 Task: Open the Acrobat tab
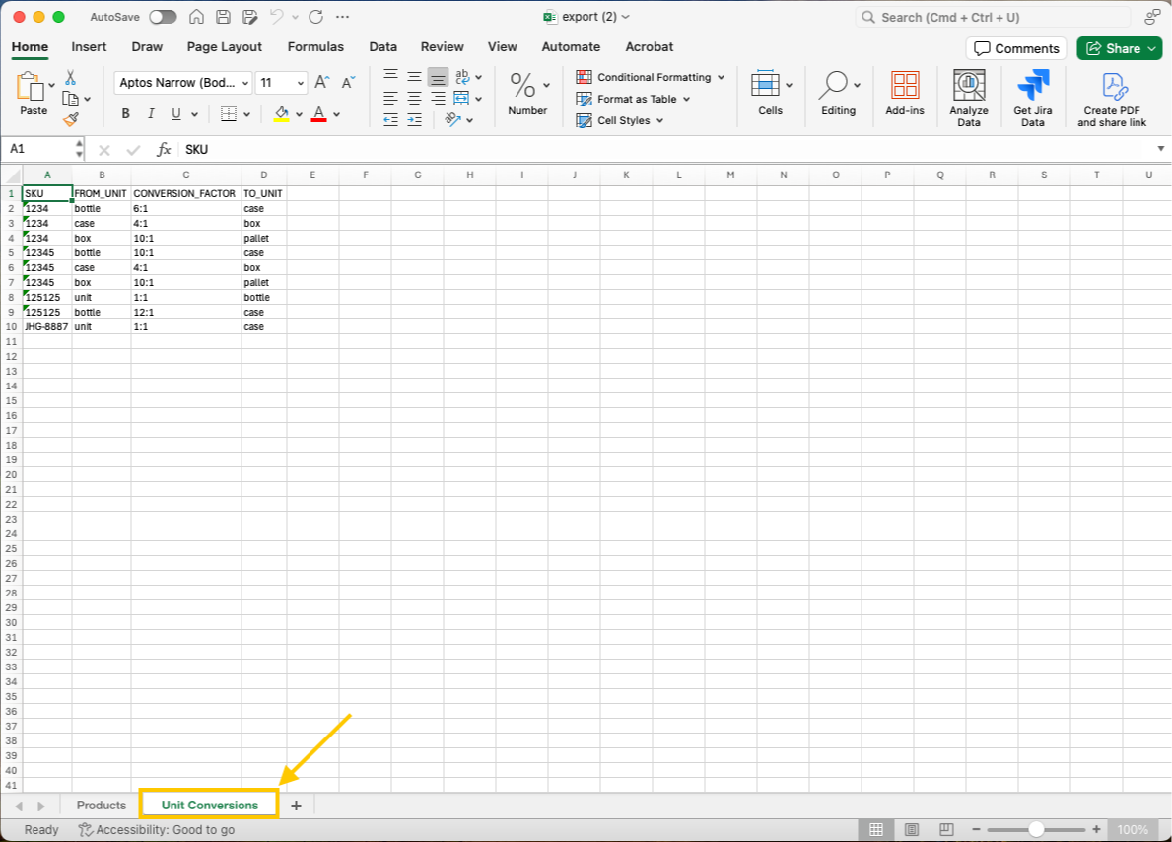coord(650,46)
